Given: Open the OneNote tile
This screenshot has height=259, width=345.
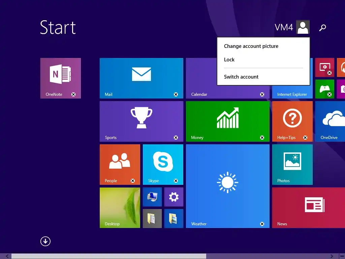Looking at the screenshot, I should point(61,78).
